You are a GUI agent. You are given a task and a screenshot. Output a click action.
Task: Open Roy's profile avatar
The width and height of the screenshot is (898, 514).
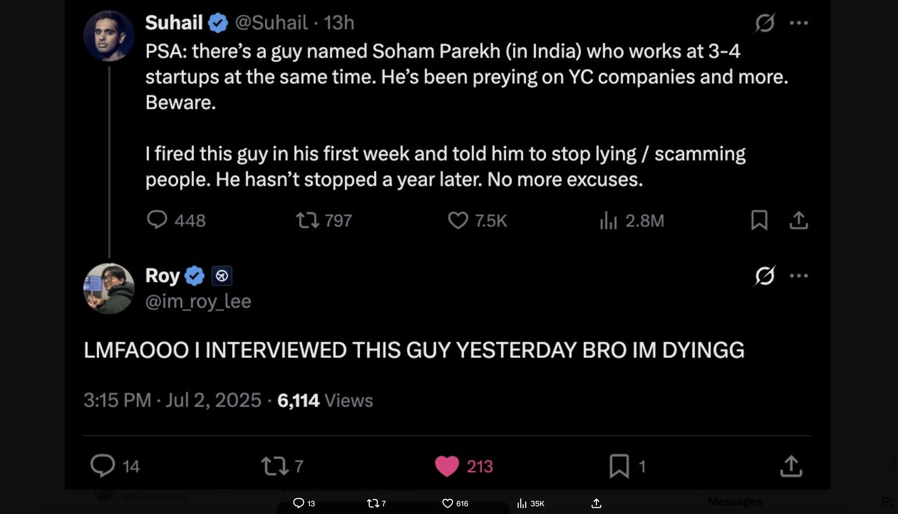coord(109,288)
